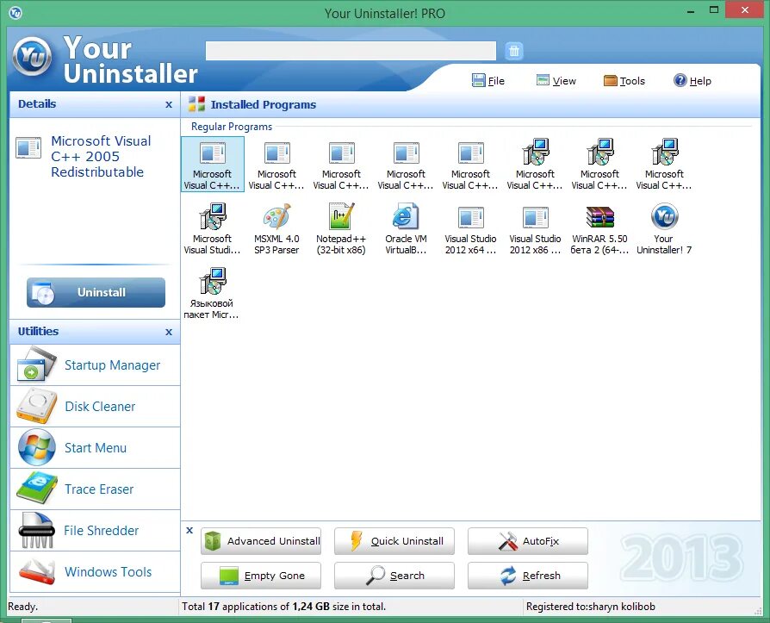770x623 pixels.
Task: Click the search input field at top
Action: (x=351, y=51)
